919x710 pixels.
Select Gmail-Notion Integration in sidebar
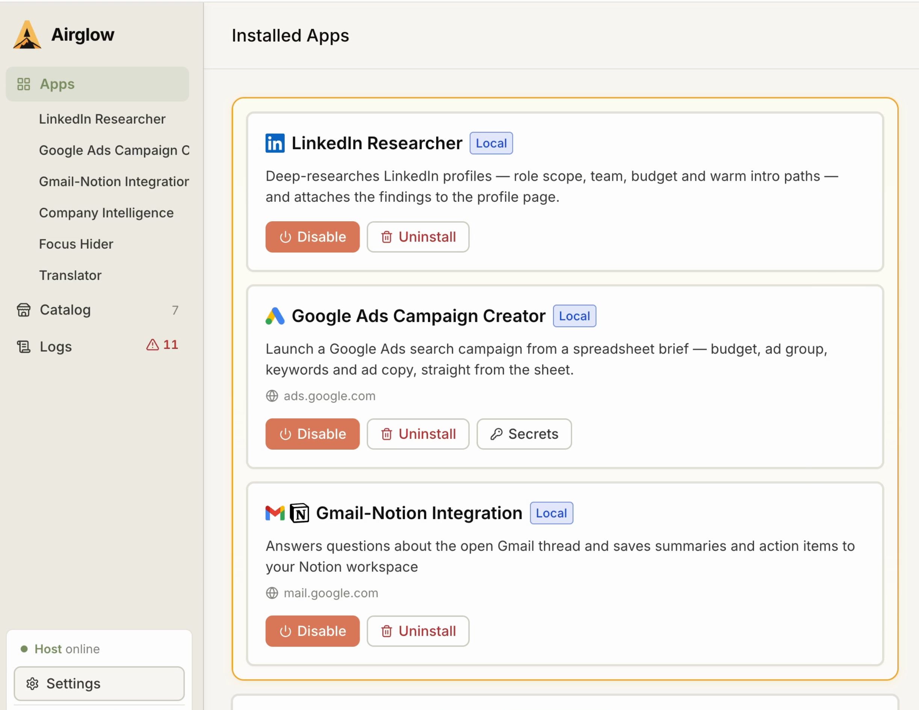[114, 182]
